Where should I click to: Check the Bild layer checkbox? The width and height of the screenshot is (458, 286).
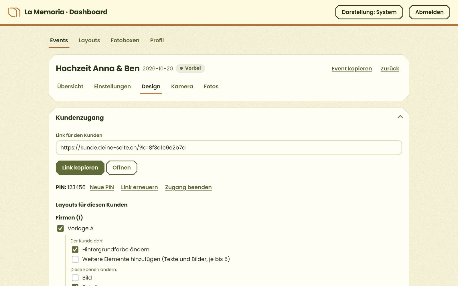pyautogui.click(x=75, y=278)
